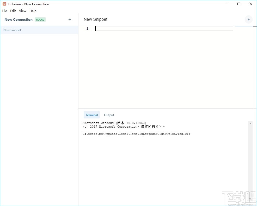Select the Terminal tab
Screen dimensions: 257x206
[91, 115]
